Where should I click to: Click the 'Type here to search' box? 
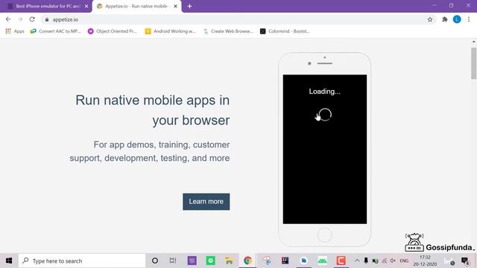pyautogui.click(x=82, y=261)
